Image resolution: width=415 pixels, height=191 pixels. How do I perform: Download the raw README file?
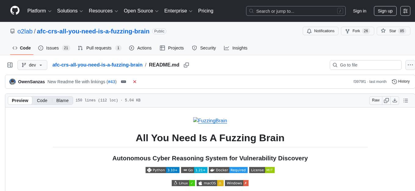click(x=395, y=100)
